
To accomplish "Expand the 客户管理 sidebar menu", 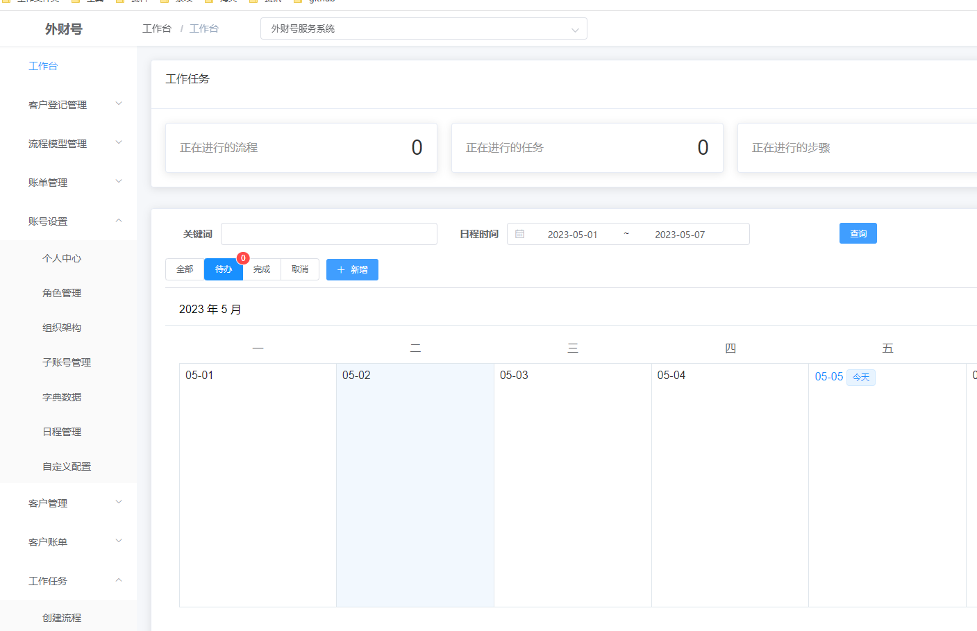I will point(68,503).
